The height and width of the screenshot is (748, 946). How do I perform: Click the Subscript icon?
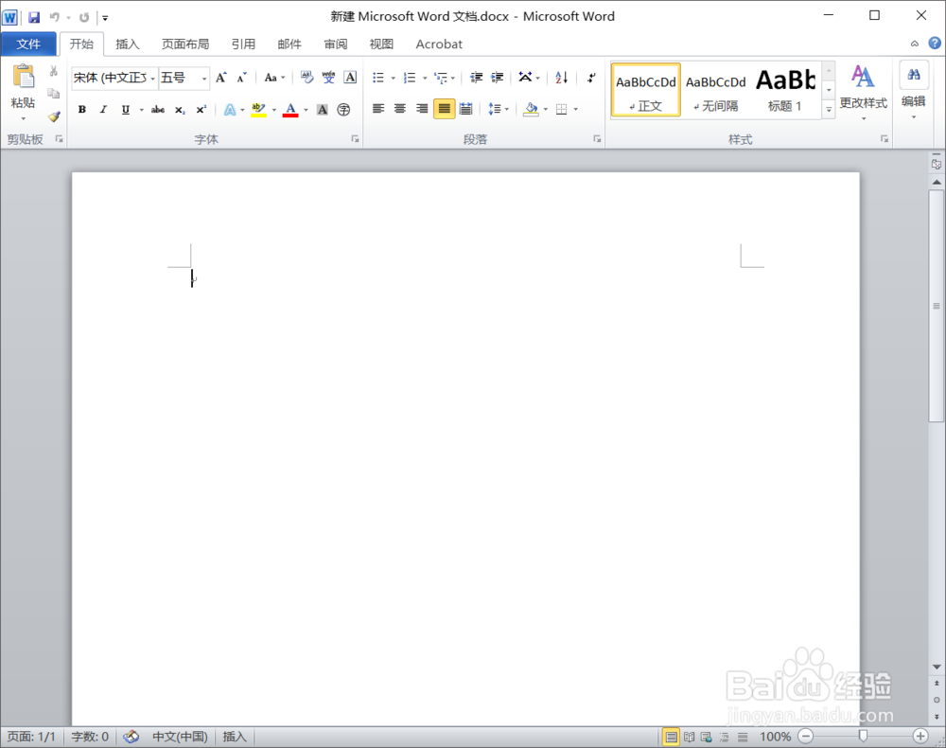pos(179,109)
